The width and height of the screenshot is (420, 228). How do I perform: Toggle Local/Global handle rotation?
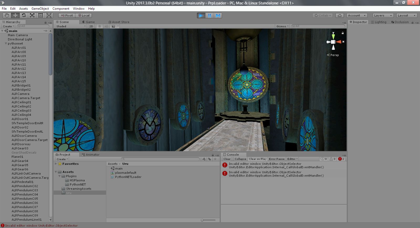click(x=84, y=15)
